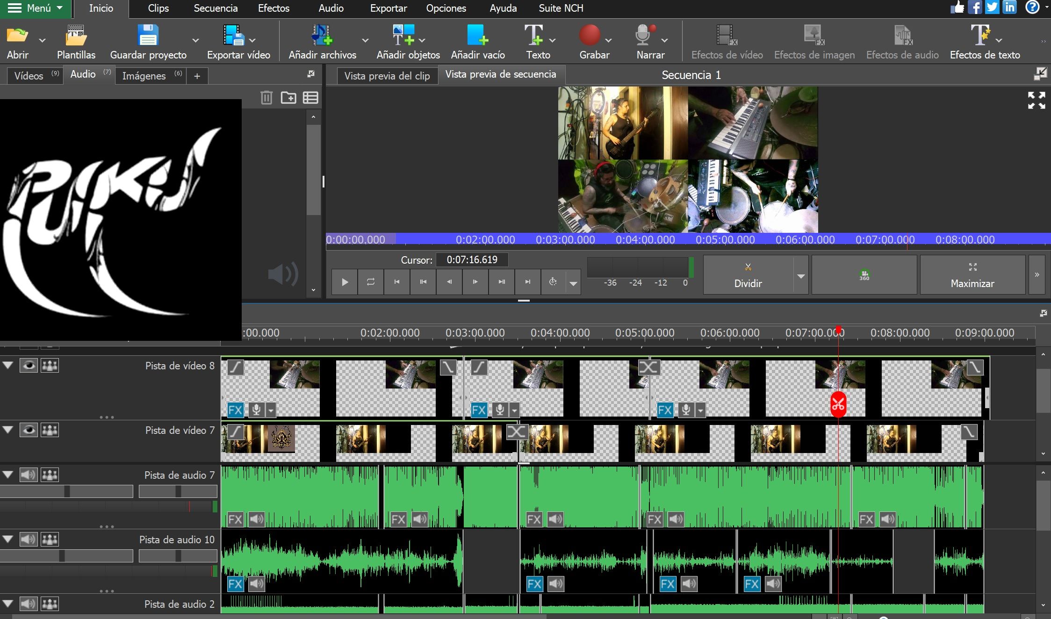Expand the Dividir dropdown arrow

tap(801, 276)
